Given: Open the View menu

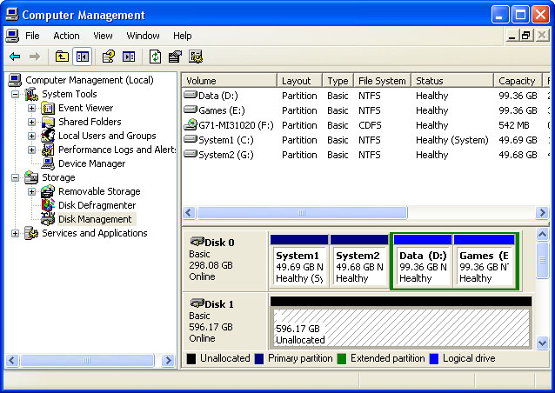Looking at the screenshot, I should (x=103, y=36).
